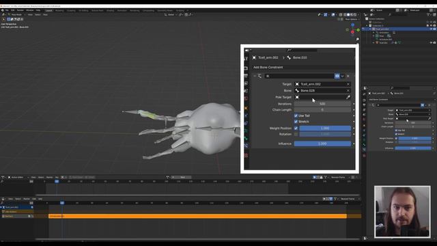The height and width of the screenshot is (246, 437).
Task: Click the IK constraint type icon in magnified panel
Action: click(x=259, y=76)
